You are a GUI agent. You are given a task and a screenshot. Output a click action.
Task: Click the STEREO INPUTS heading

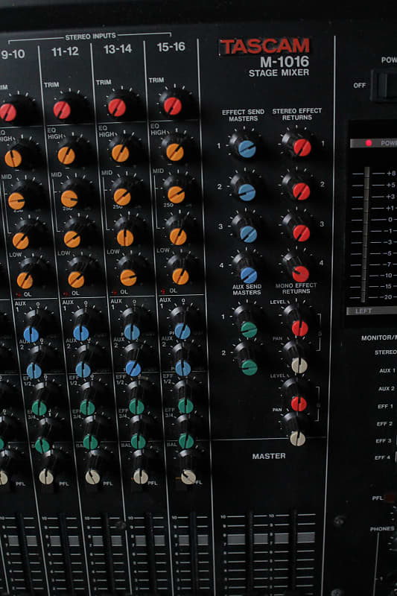click(90, 37)
